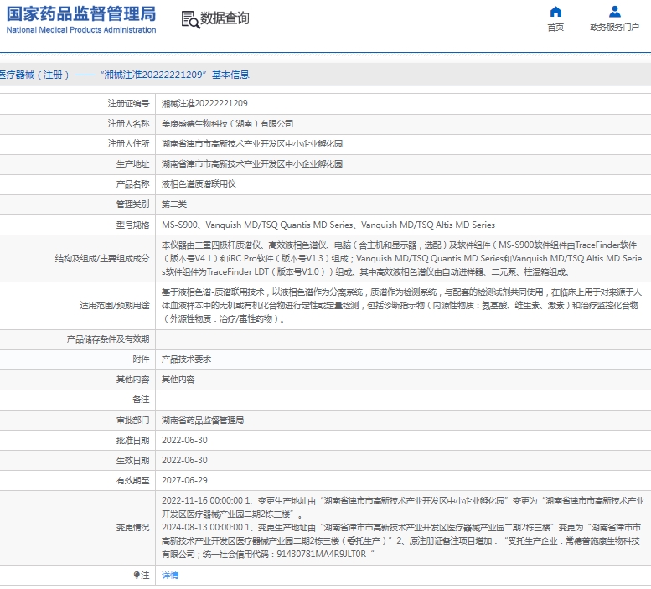Click the 数据查询 heading text
This screenshot has height=589, width=651.
(225, 18)
